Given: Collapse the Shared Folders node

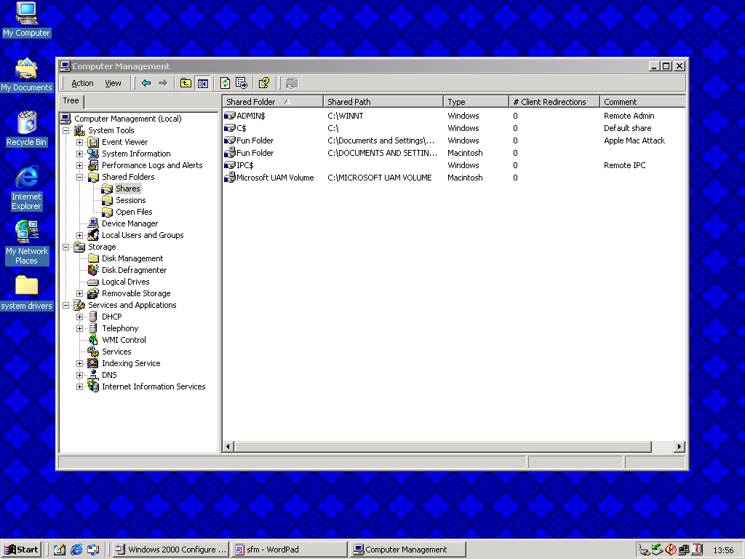Looking at the screenshot, I should [x=80, y=177].
